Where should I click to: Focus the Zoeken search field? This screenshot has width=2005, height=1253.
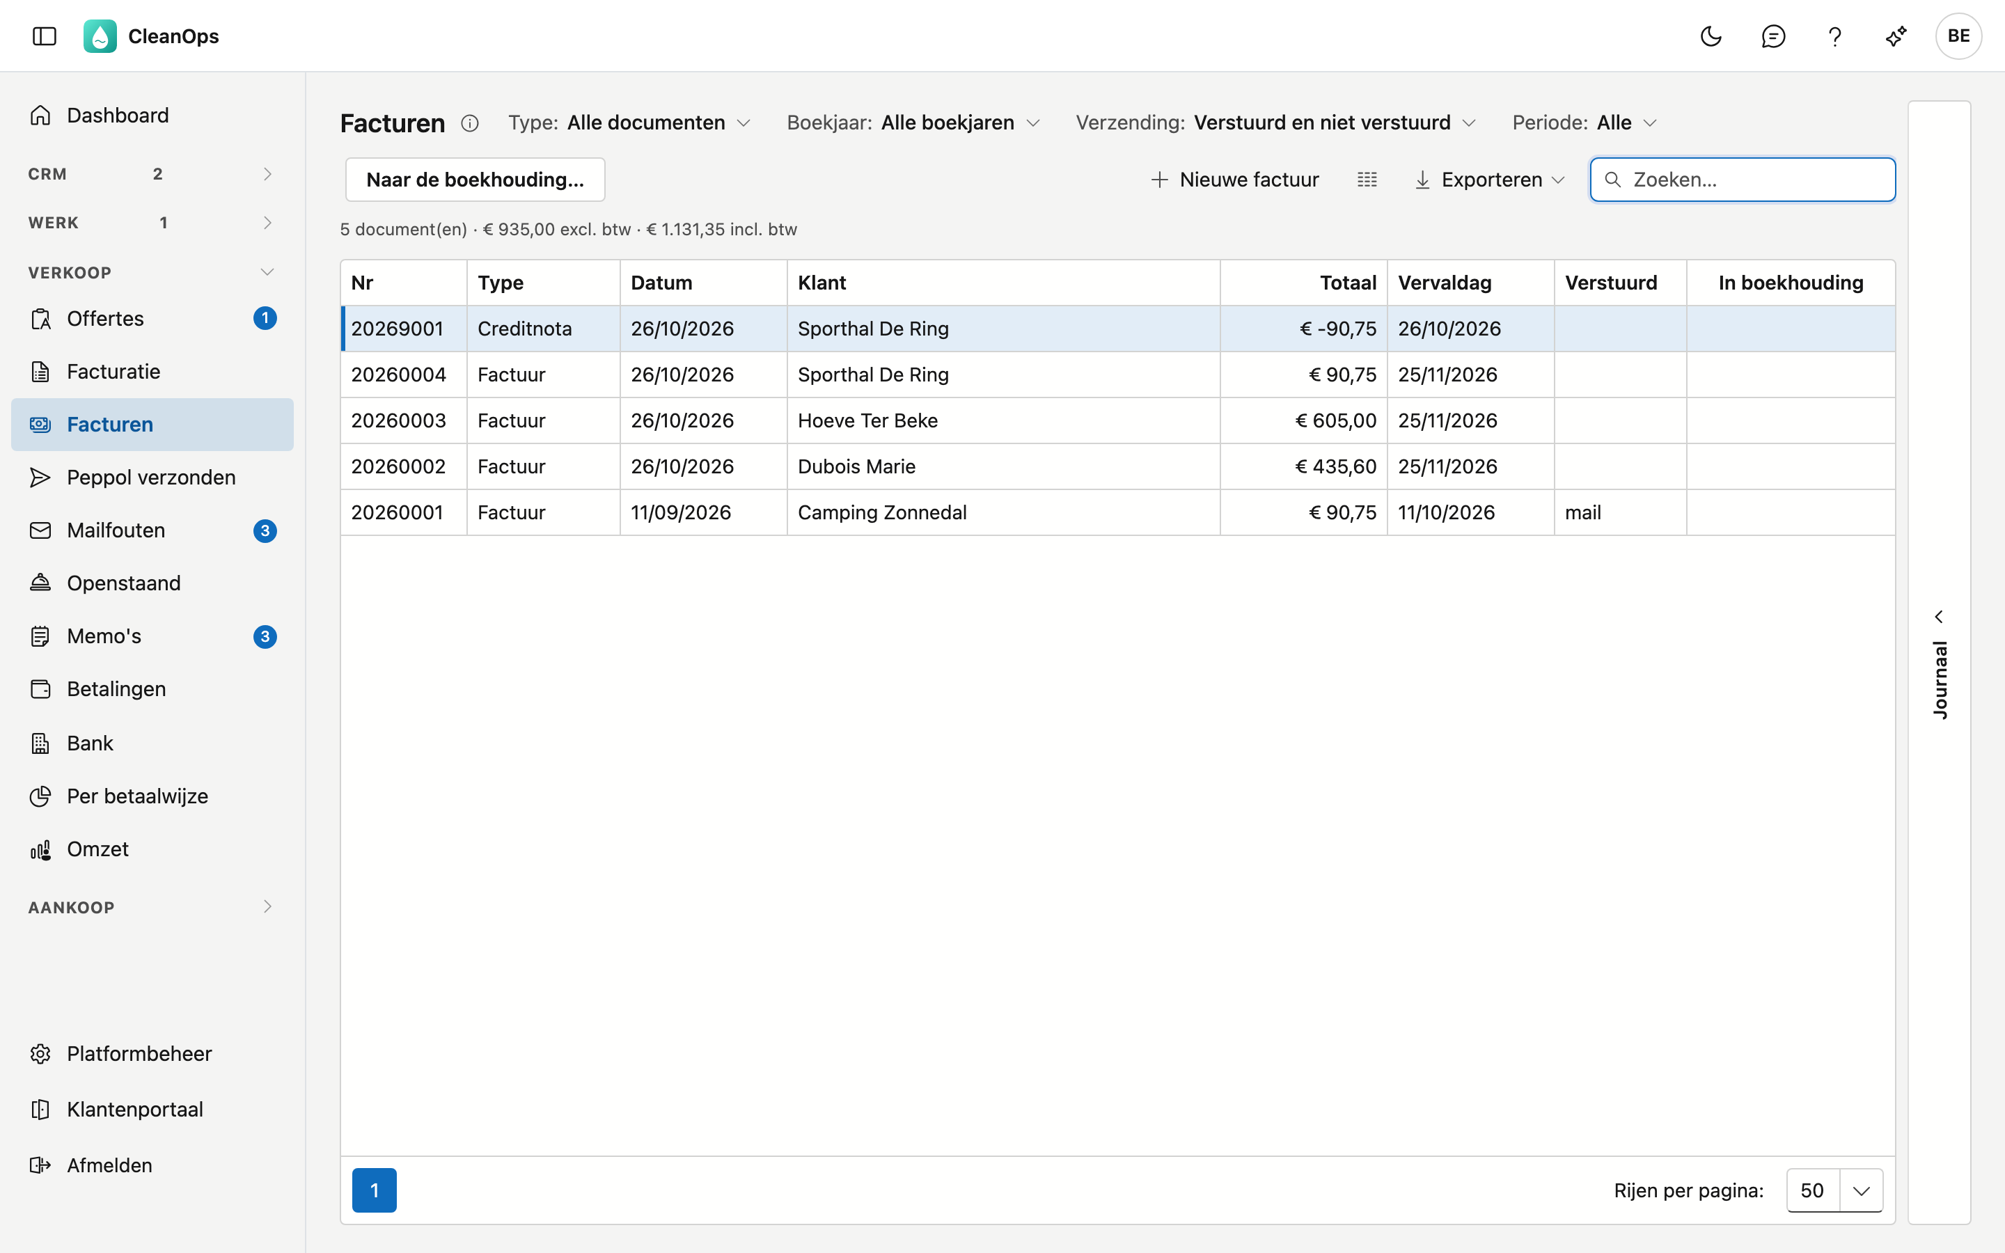click(x=1743, y=179)
